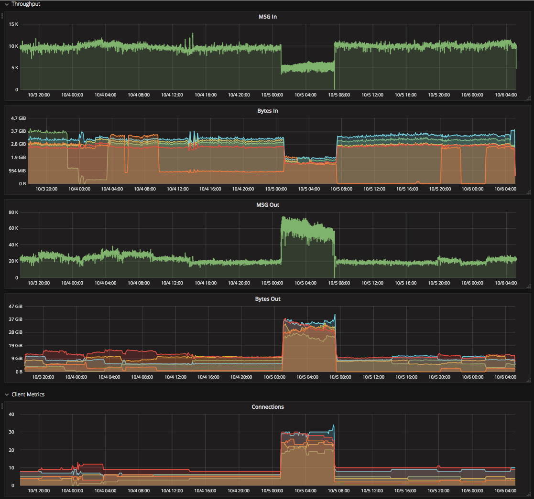
Task: Open the Bytes In panel title menu
Action: point(267,111)
